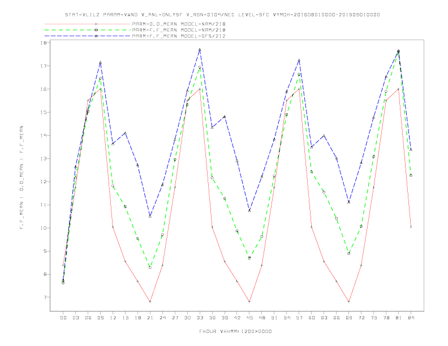This screenshot has height=346, width=448.
Task: Click x-axis forecast hour label 84
Action: click(x=411, y=318)
